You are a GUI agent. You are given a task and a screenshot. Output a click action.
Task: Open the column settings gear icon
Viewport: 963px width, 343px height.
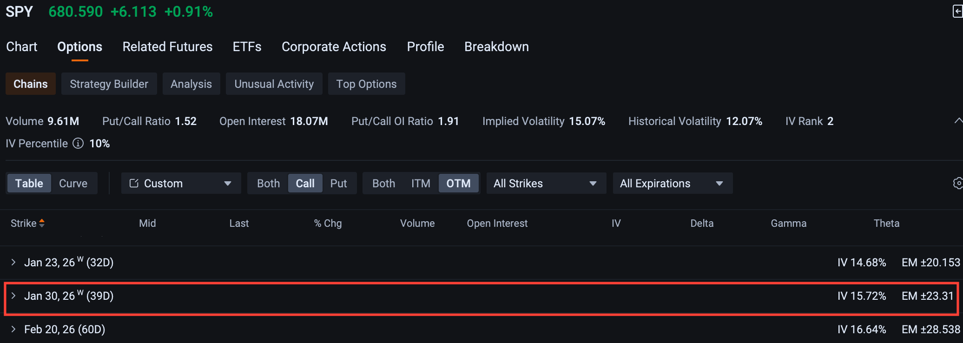[958, 183]
